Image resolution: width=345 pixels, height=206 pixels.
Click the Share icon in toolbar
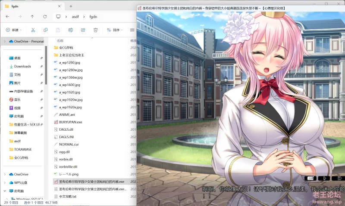83,30
